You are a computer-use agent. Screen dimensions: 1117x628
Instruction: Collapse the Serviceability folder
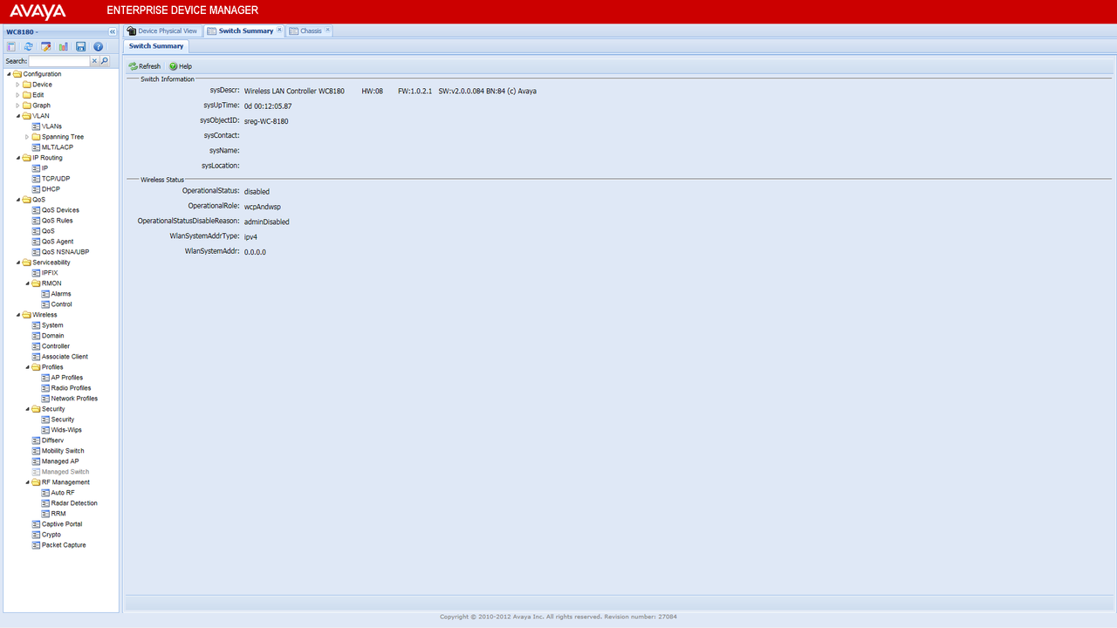coord(17,263)
